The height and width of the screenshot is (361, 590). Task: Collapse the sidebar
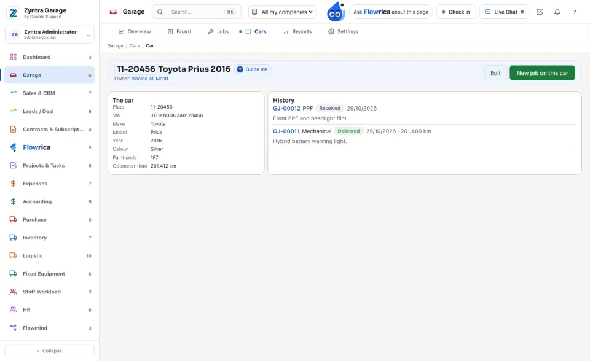[50, 351]
